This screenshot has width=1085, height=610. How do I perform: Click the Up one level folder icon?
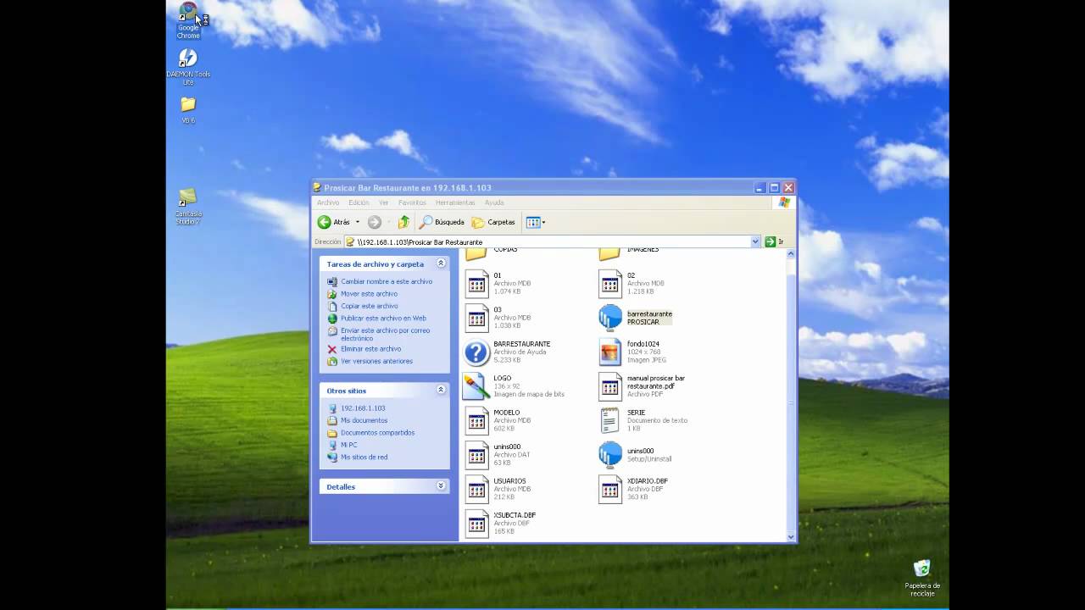point(403,222)
